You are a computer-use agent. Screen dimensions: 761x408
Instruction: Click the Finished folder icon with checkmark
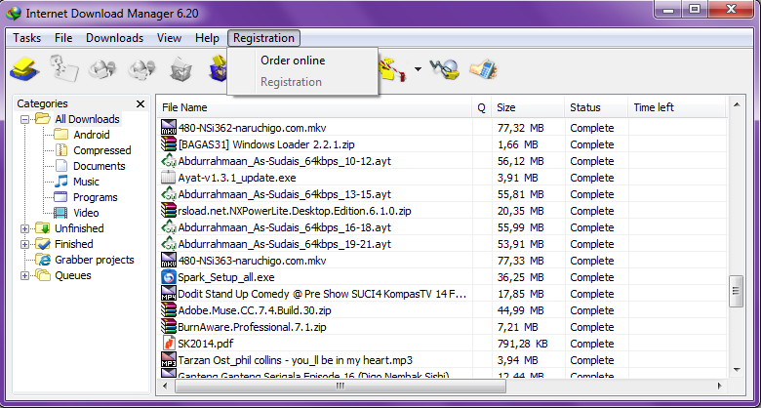click(x=43, y=244)
